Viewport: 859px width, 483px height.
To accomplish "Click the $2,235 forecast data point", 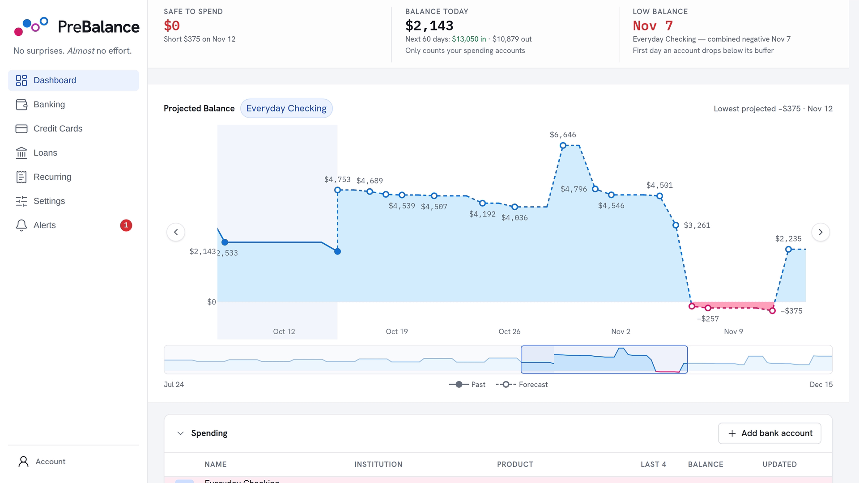I will [x=788, y=250].
